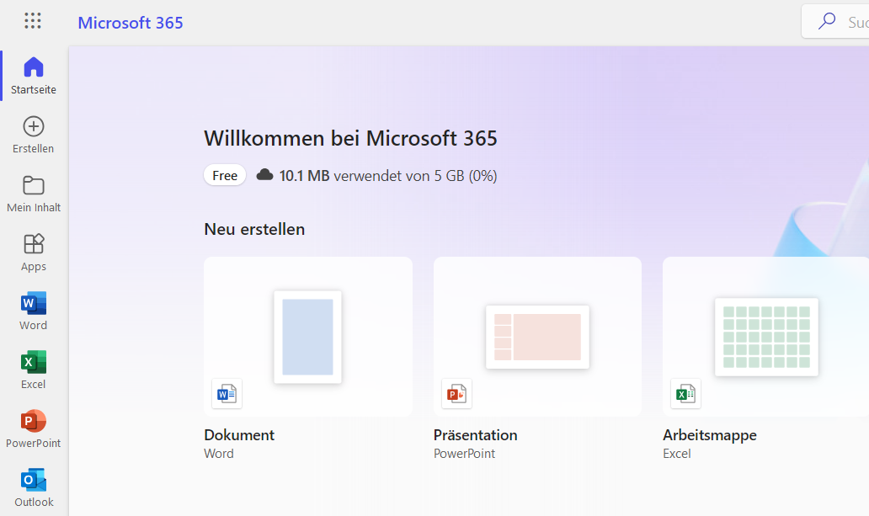The image size is (869, 516).
Task: Click the small Word file icon on Dokument card
Action: 227,393
